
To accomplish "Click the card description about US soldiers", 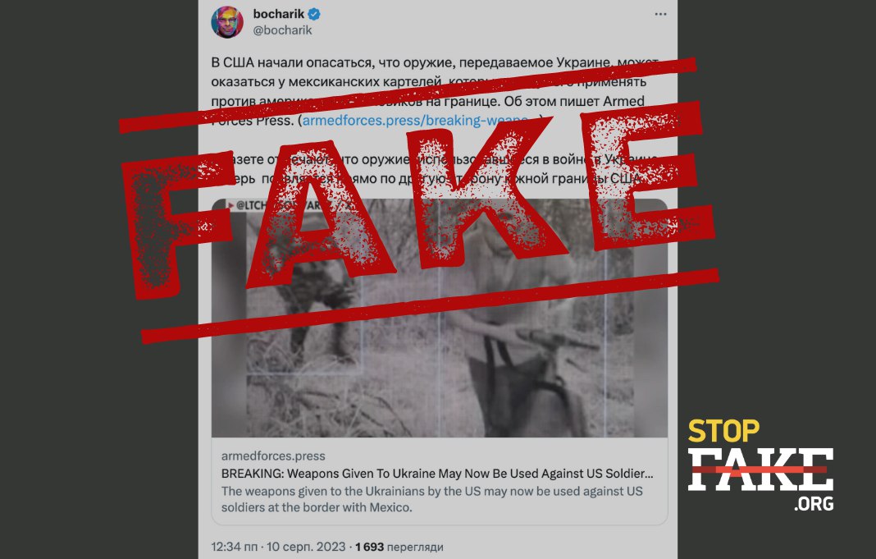I will tap(432, 499).
